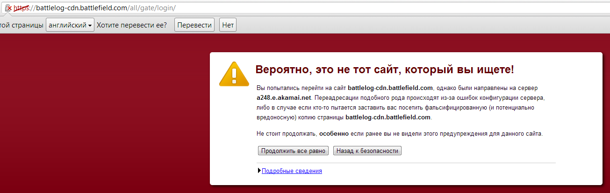Click the Хотите перевести ее? text
Viewport: 610px width, 193px height.
pos(132,25)
